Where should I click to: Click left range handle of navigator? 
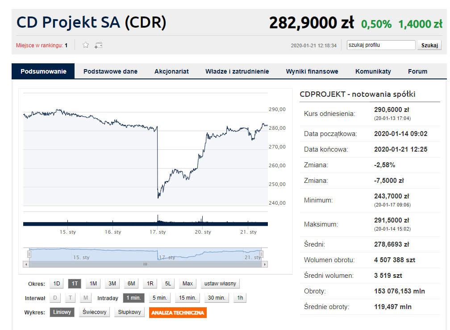click(x=29, y=254)
